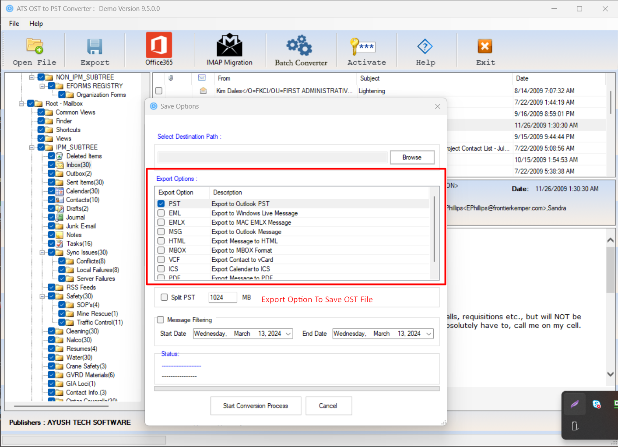This screenshot has height=447, width=618.
Task: Check the EML export option
Action: tap(161, 213)
